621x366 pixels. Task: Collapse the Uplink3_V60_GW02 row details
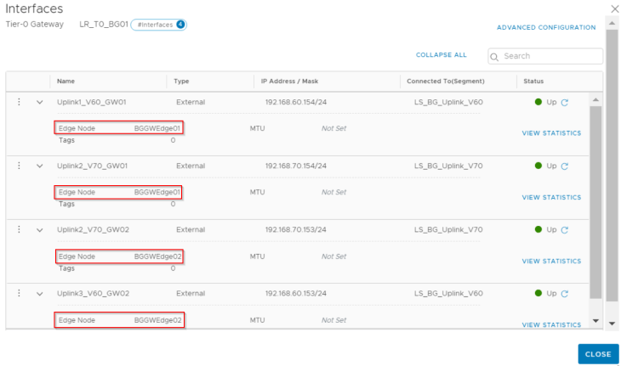[x=39, y=293]
